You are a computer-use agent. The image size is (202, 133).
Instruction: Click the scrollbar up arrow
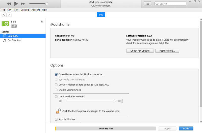[201, 19]
